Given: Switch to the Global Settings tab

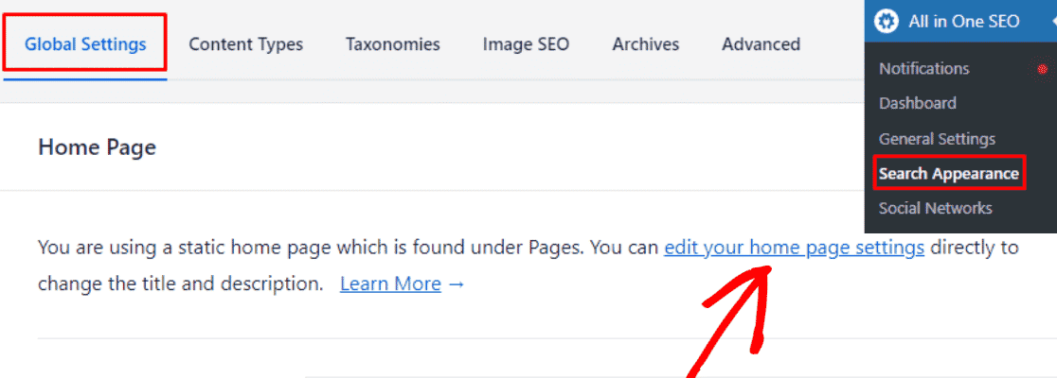Looking at the screenshot, I should [85, 44].
